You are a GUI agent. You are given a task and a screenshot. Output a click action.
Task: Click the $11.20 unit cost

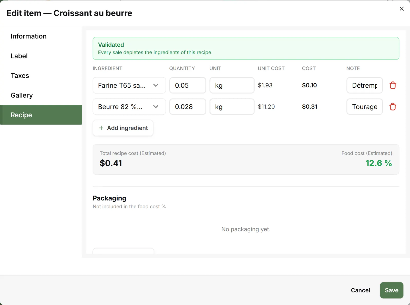click(x=266, y=107)
